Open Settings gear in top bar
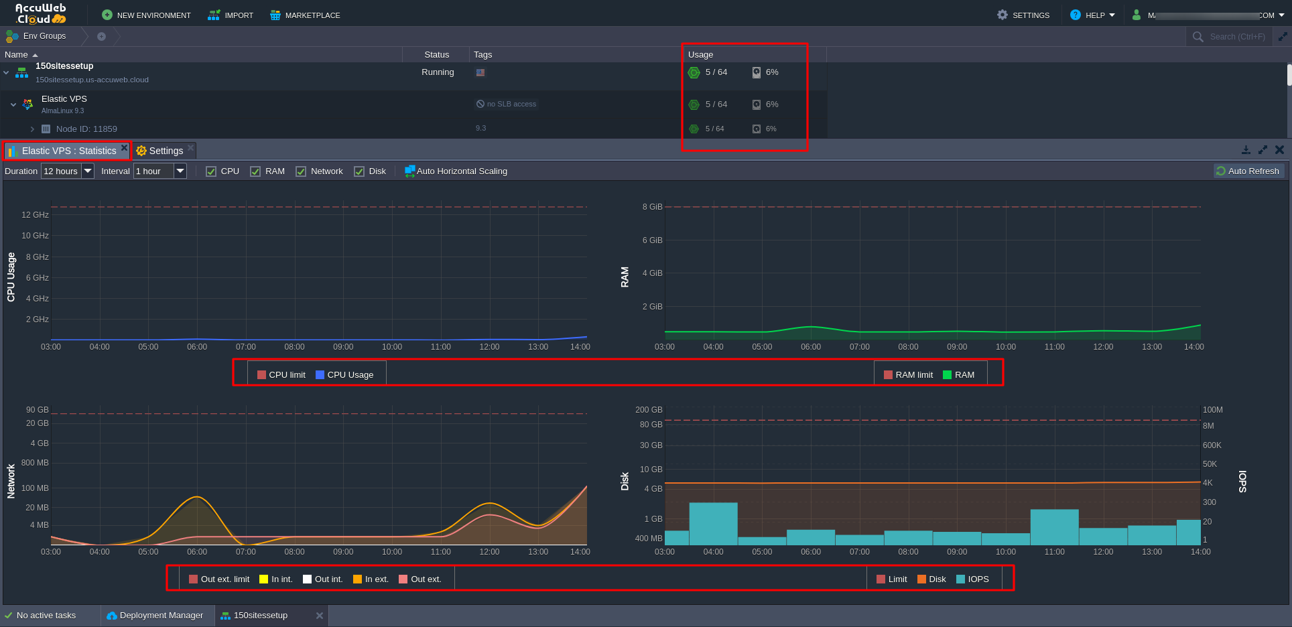This screenshot has height=627, width=1292. [x=1003, y=15]
